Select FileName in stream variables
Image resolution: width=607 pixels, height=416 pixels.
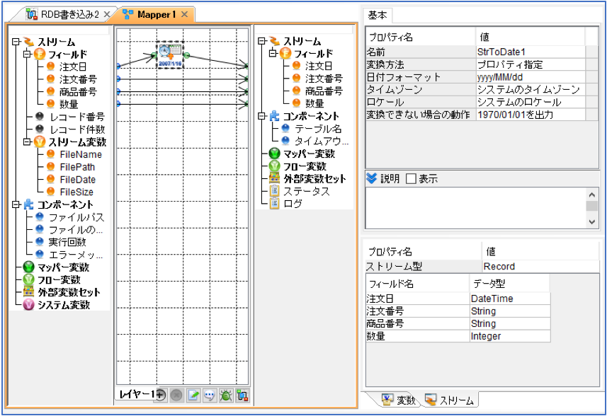(81, 154)
